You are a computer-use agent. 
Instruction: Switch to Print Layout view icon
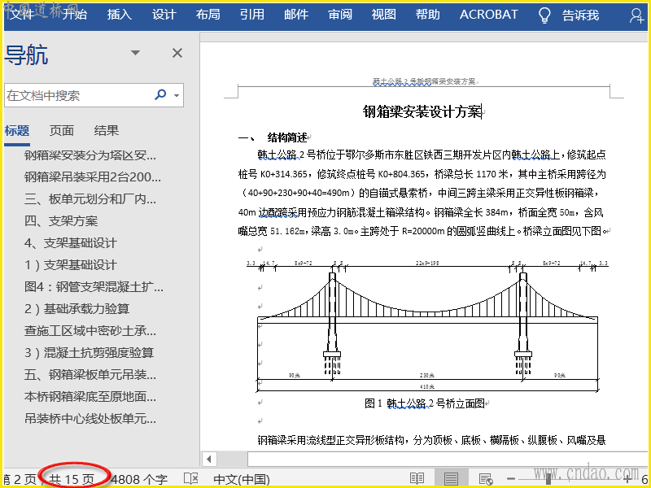pyautogui.click(x=451, y=479)
